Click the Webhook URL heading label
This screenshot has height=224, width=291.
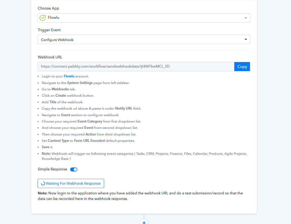(50, 57)
